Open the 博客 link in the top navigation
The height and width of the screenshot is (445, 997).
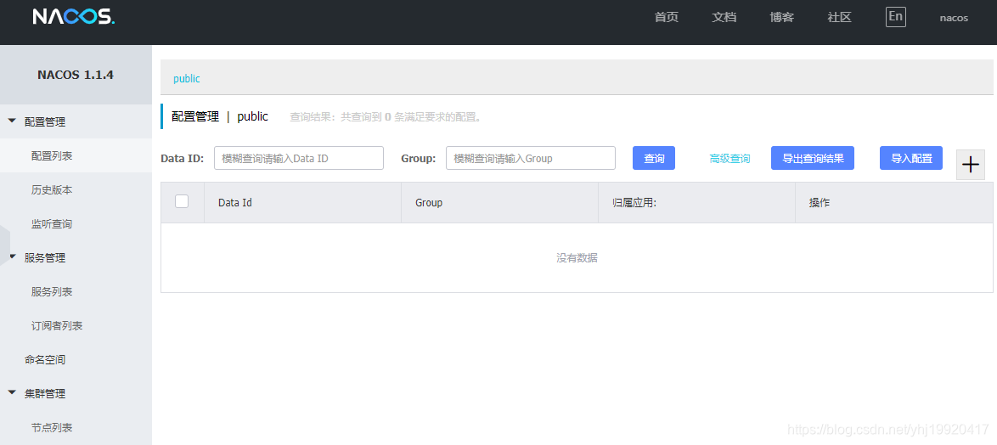pos(782,17)
